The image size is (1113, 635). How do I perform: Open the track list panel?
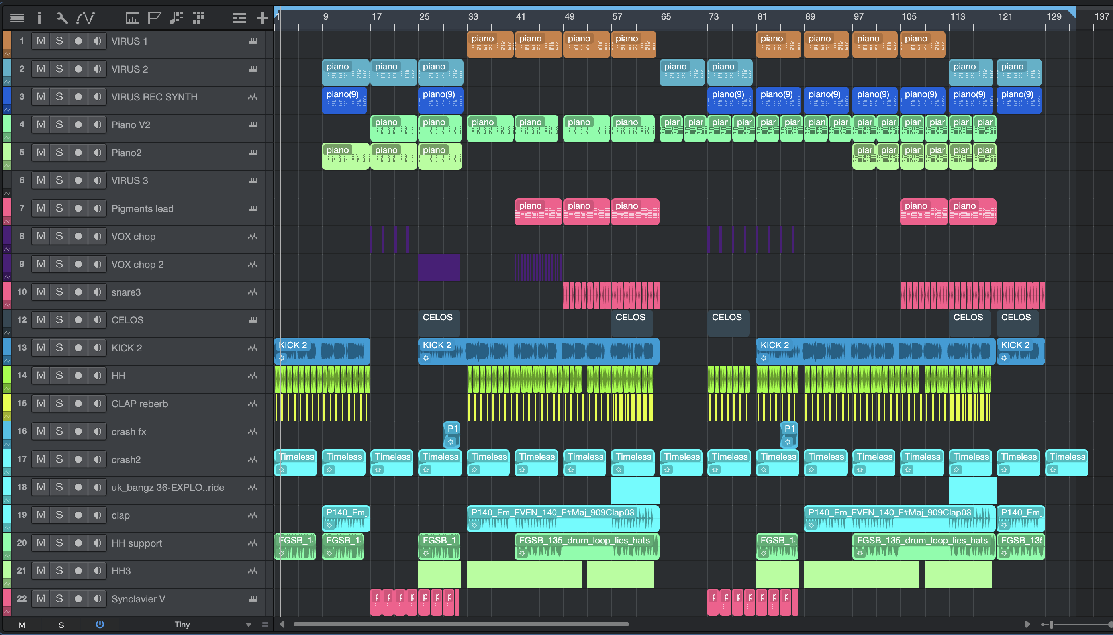pos(17,18)
